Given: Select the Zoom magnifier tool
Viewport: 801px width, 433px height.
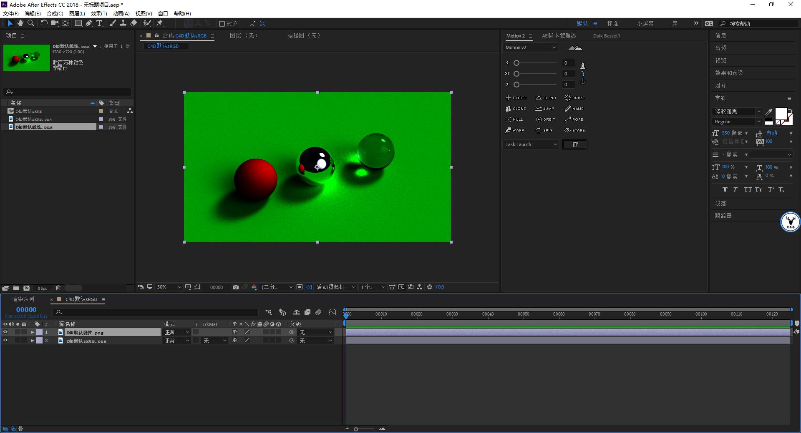Looking at the screenshot, I should (x=31, y=23).
